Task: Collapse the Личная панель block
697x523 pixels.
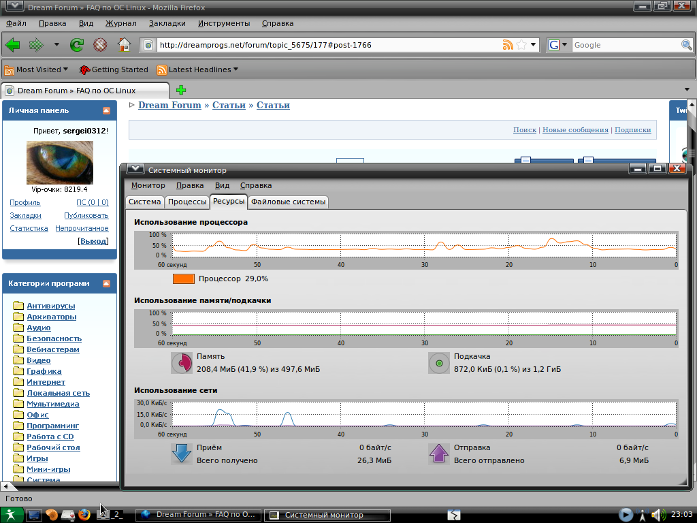Action: [x=106, y=110]
